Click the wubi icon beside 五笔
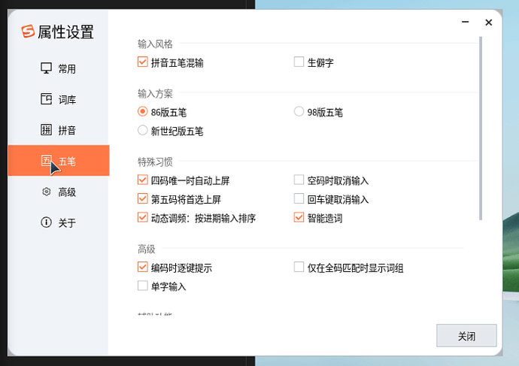519x366 pixels. tap(47, 160)
